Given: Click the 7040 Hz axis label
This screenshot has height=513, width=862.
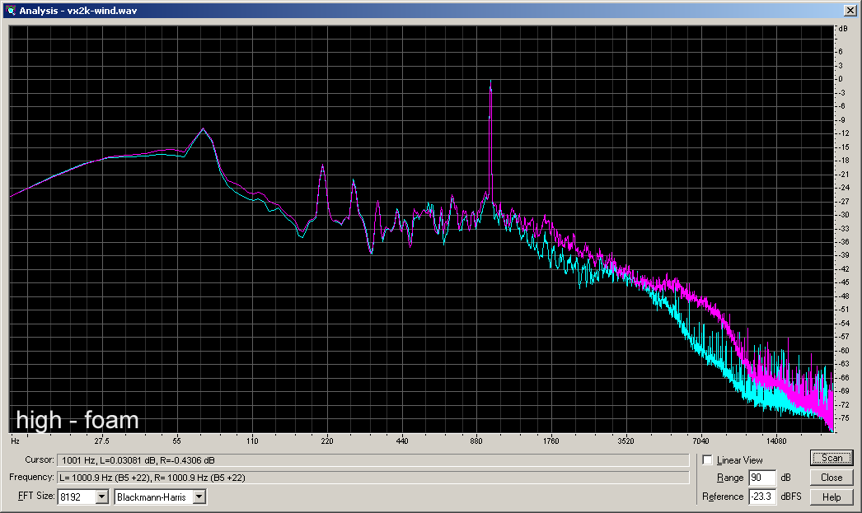Looking at the screenshot, I should click(701, 441).
